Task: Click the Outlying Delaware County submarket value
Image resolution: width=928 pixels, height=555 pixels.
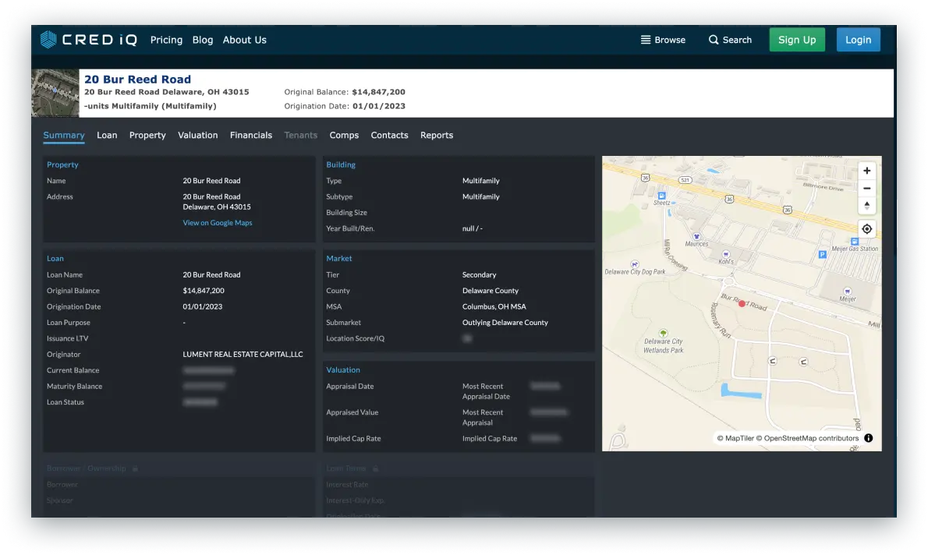Action: 505,323
